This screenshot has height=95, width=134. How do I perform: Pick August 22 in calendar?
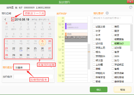point(14,49)
